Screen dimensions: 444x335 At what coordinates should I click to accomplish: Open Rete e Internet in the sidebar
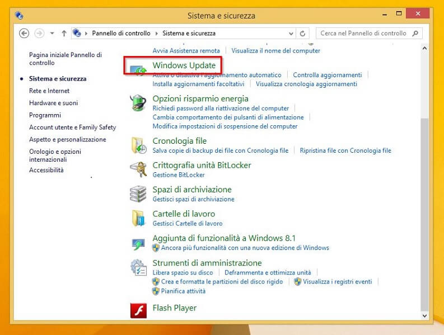pyautogui.click(x=49, y=91)
